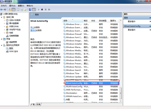The height and width of the screenshot is (109, 151).
Task: Click the Refresh toolbar icon
Action: click(22, 9)
